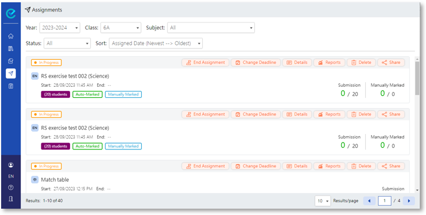Select the Assignments paper-plane sidebar icon
Viewport: 426px width, 215px height.
[11, 74]
